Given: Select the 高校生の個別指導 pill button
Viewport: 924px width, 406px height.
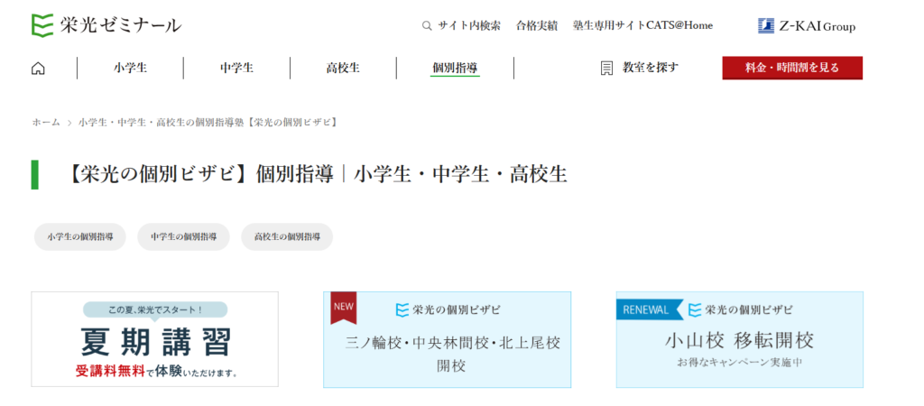Looking at the screenshot, I should [287, 237].
